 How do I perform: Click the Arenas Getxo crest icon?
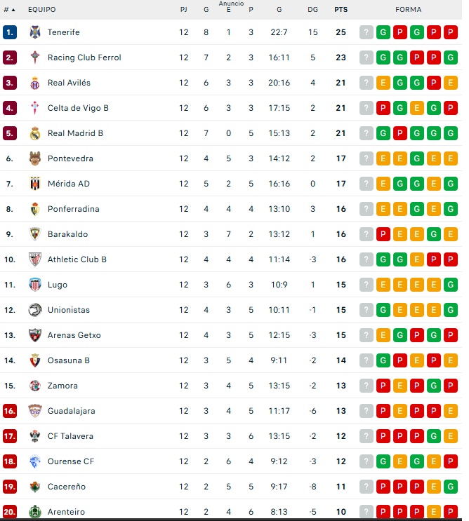click(35, 335)
